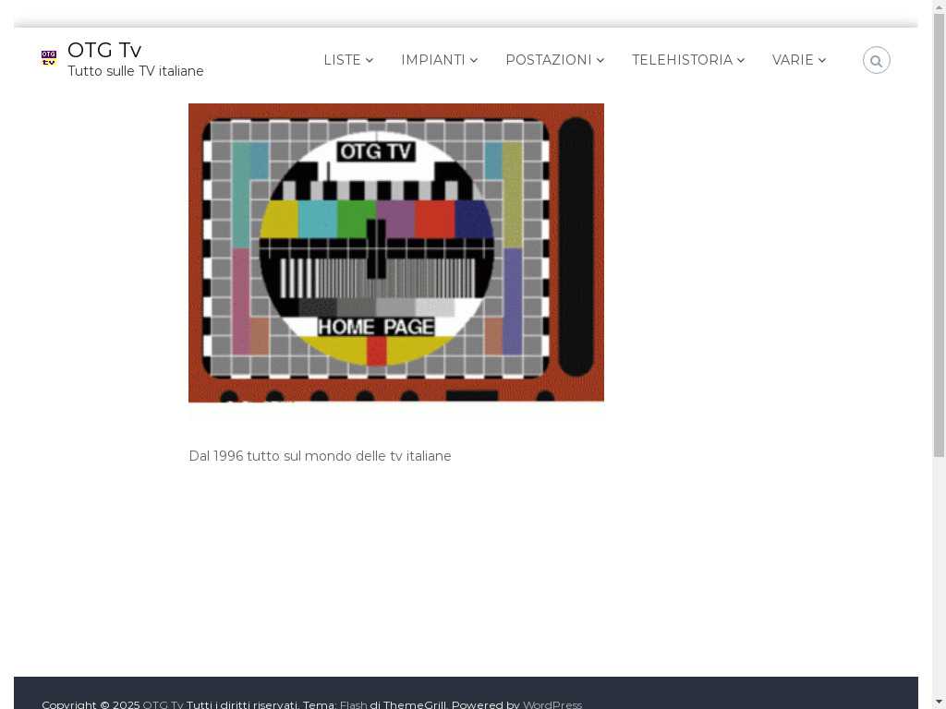Expand the chevron next to IMPIANTI
Viewport: 946px width, 709px height.
tap(474, 60)
